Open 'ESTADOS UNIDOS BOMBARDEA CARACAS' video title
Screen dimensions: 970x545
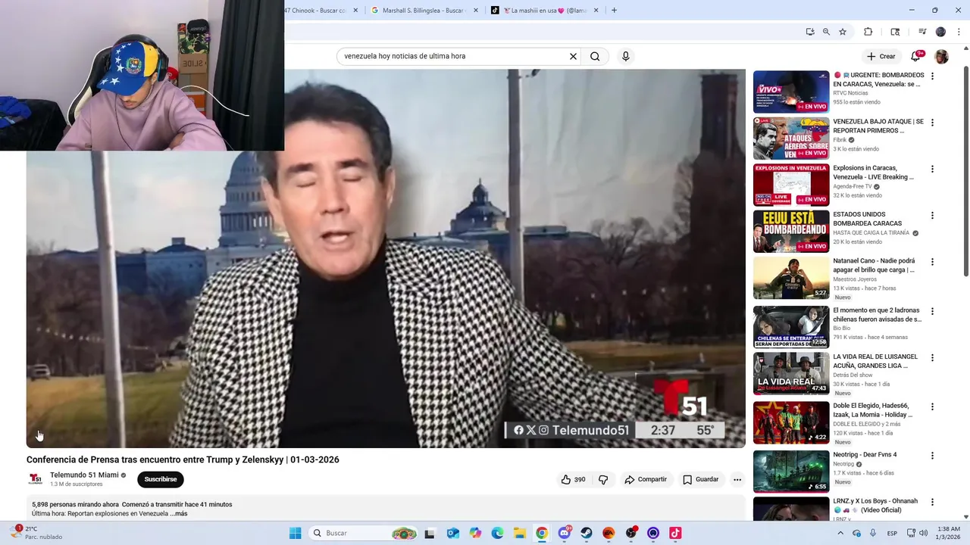tap(869, 219)
